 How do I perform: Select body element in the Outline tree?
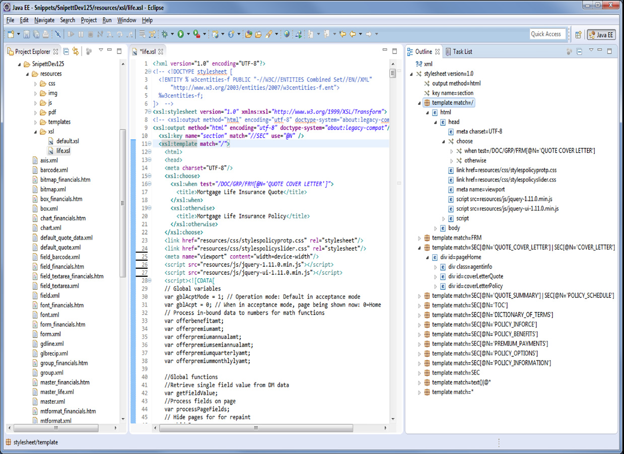pyautogui.click(x=454, y=228)
